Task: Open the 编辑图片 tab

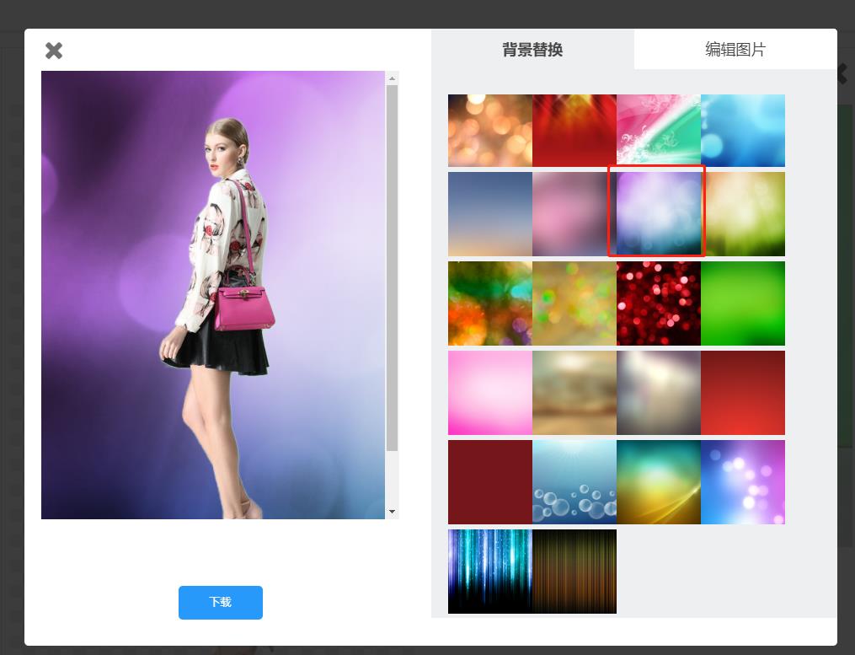Action: [x=735, y=50]
